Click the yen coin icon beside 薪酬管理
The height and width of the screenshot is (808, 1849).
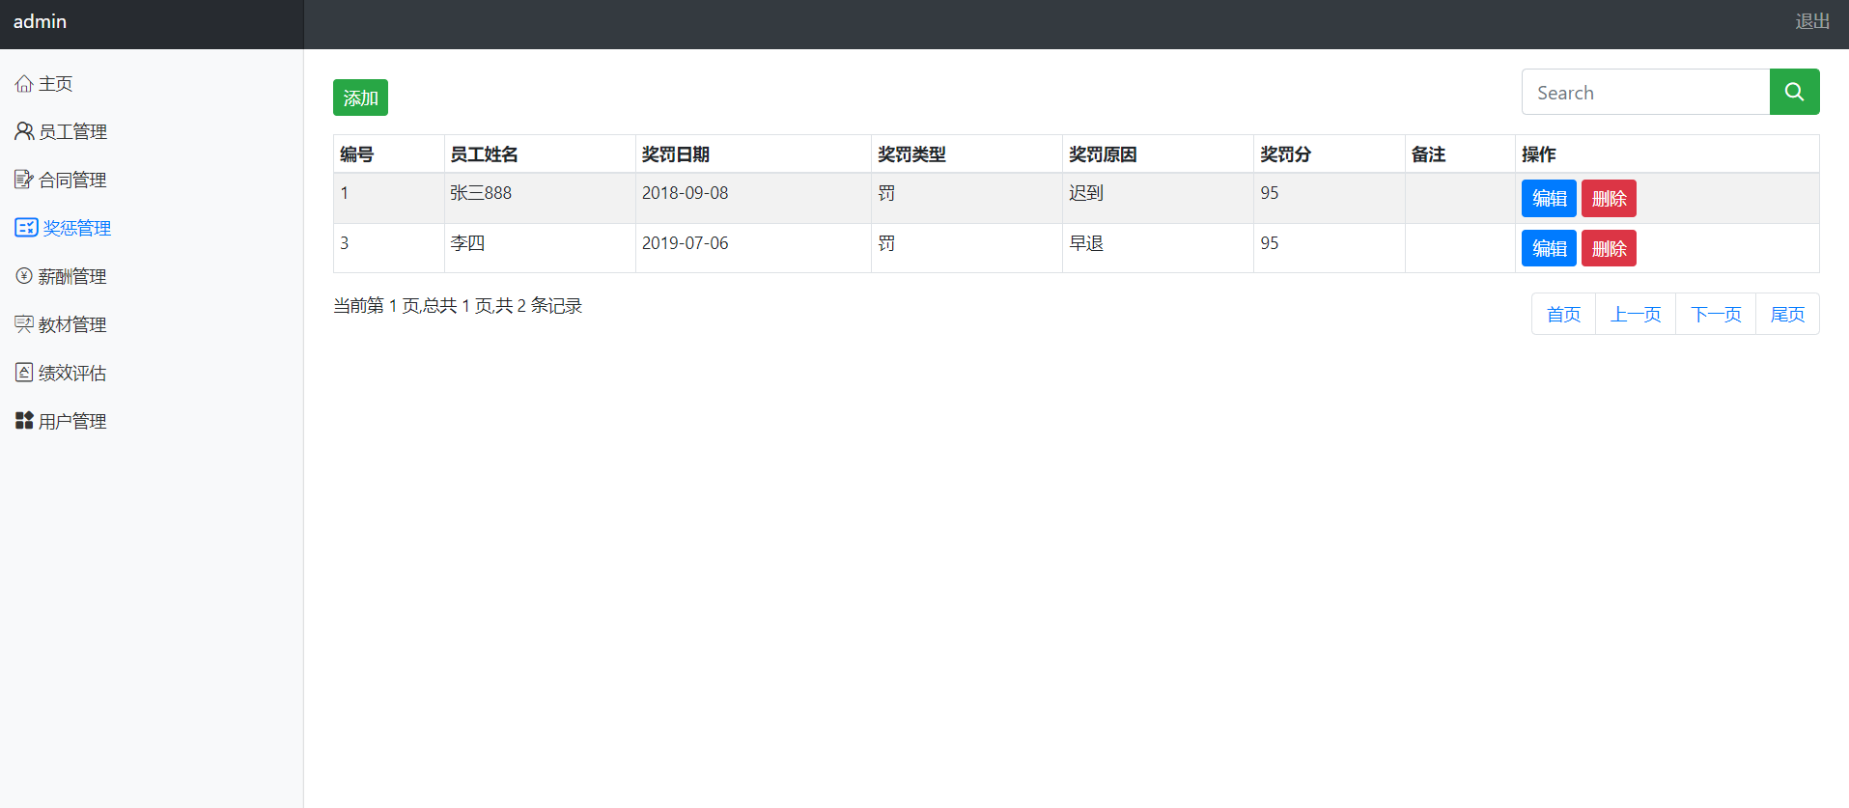24,276
